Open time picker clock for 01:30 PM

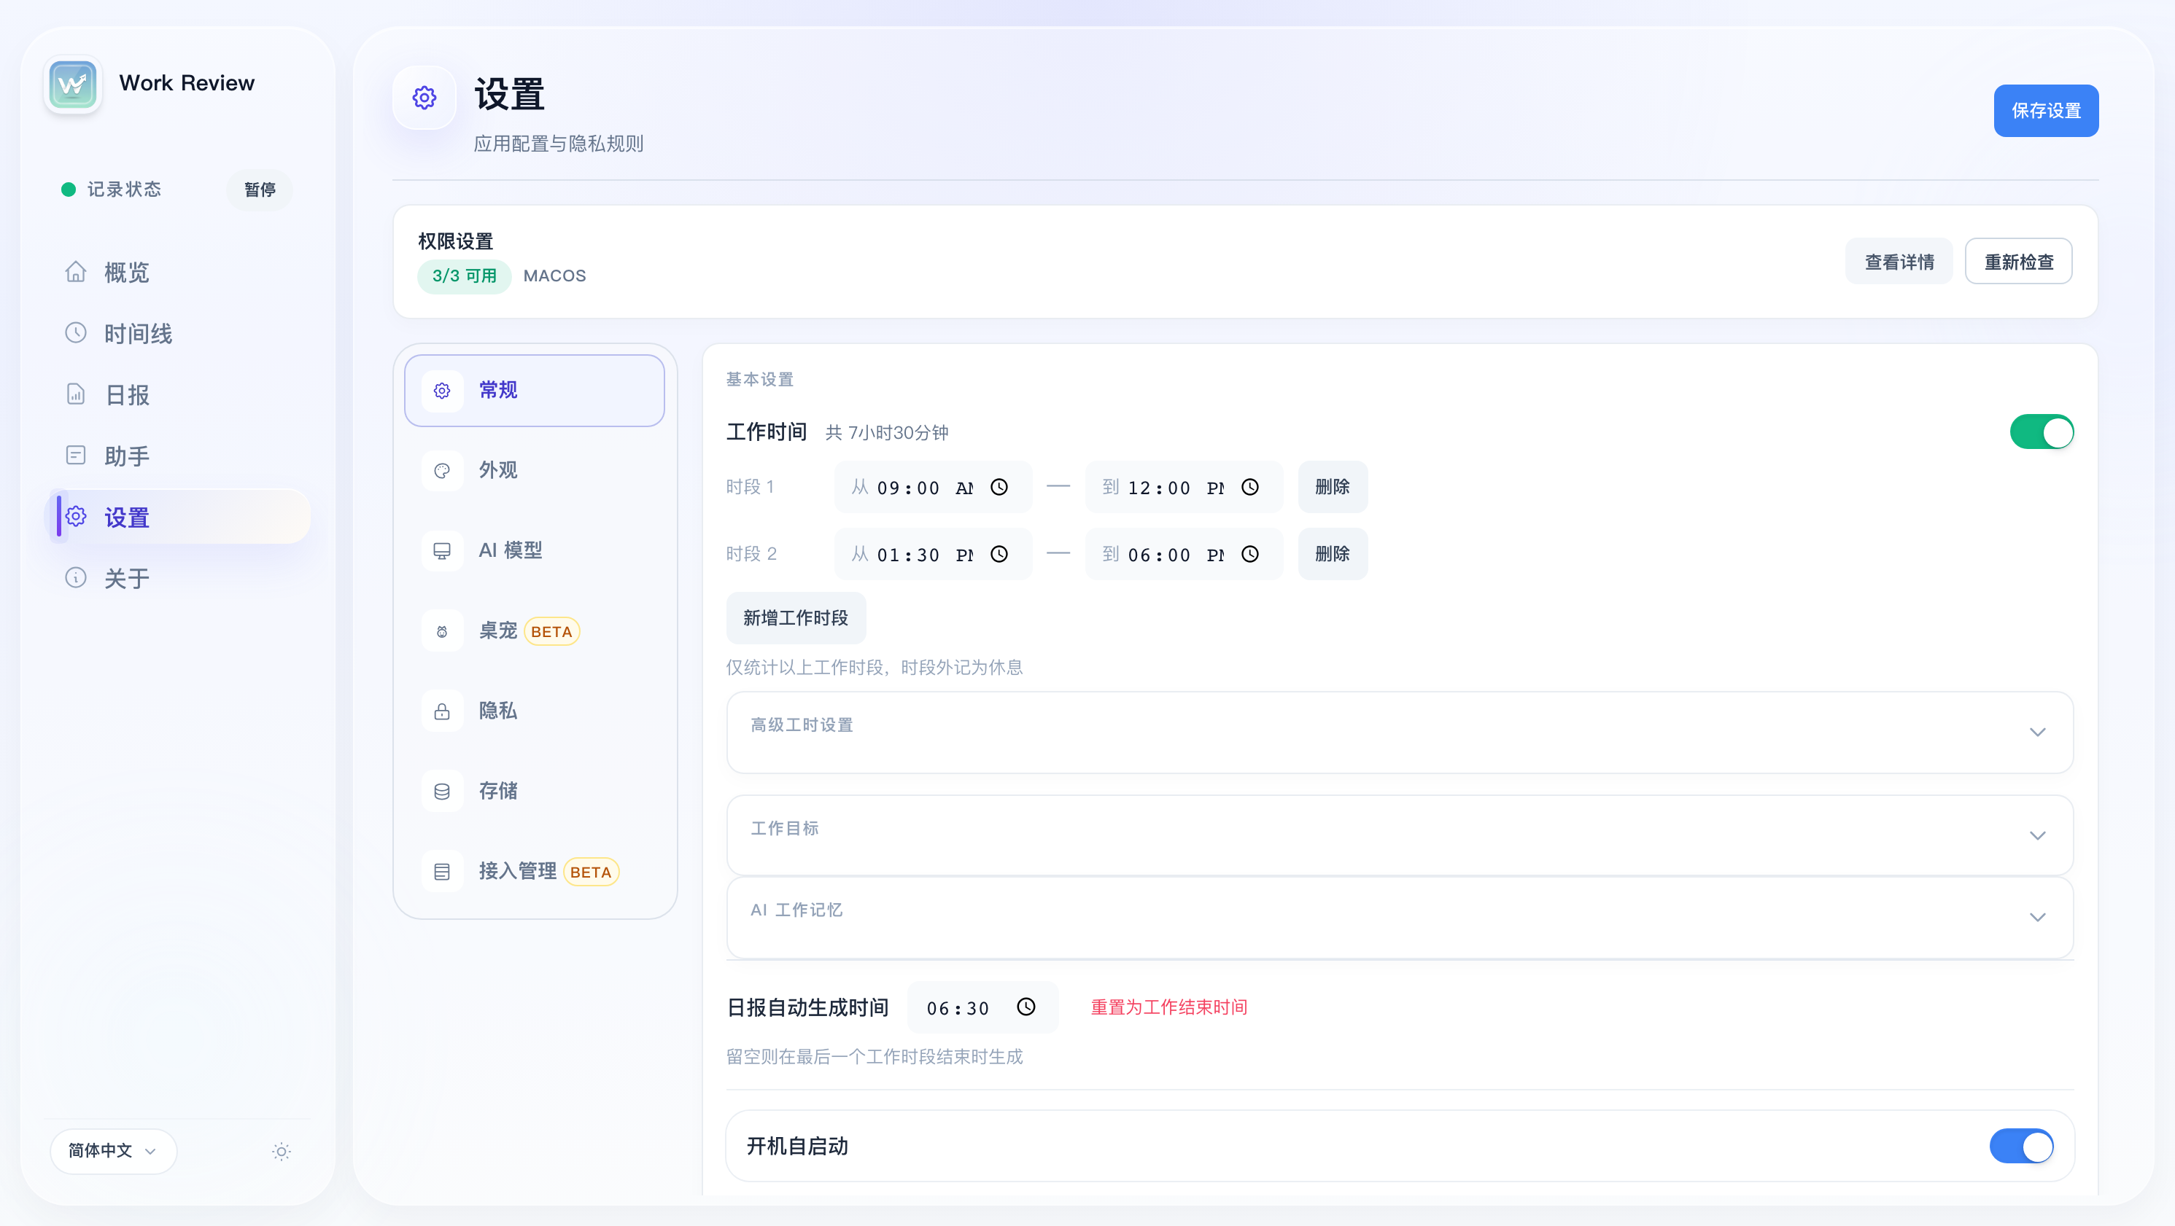(x=999, y=555)
